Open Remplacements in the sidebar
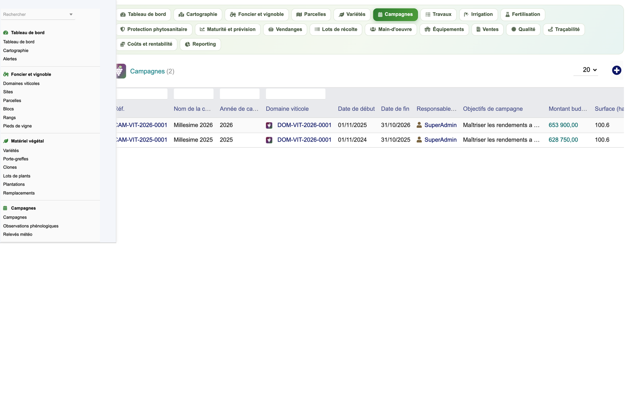The image size is (635, 393). coord(19,193)
